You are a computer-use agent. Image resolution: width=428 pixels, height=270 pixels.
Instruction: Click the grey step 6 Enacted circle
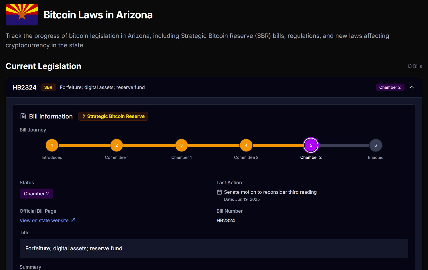(x=376, y=145)
